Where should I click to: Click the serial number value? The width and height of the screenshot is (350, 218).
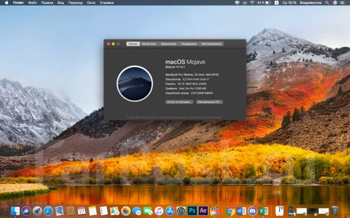202,93
